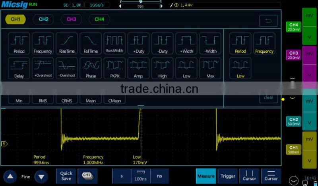This screenshot has width=318, height=186.
Task: Choose the Amp. measurement
Action: click(x=138, y=68)
